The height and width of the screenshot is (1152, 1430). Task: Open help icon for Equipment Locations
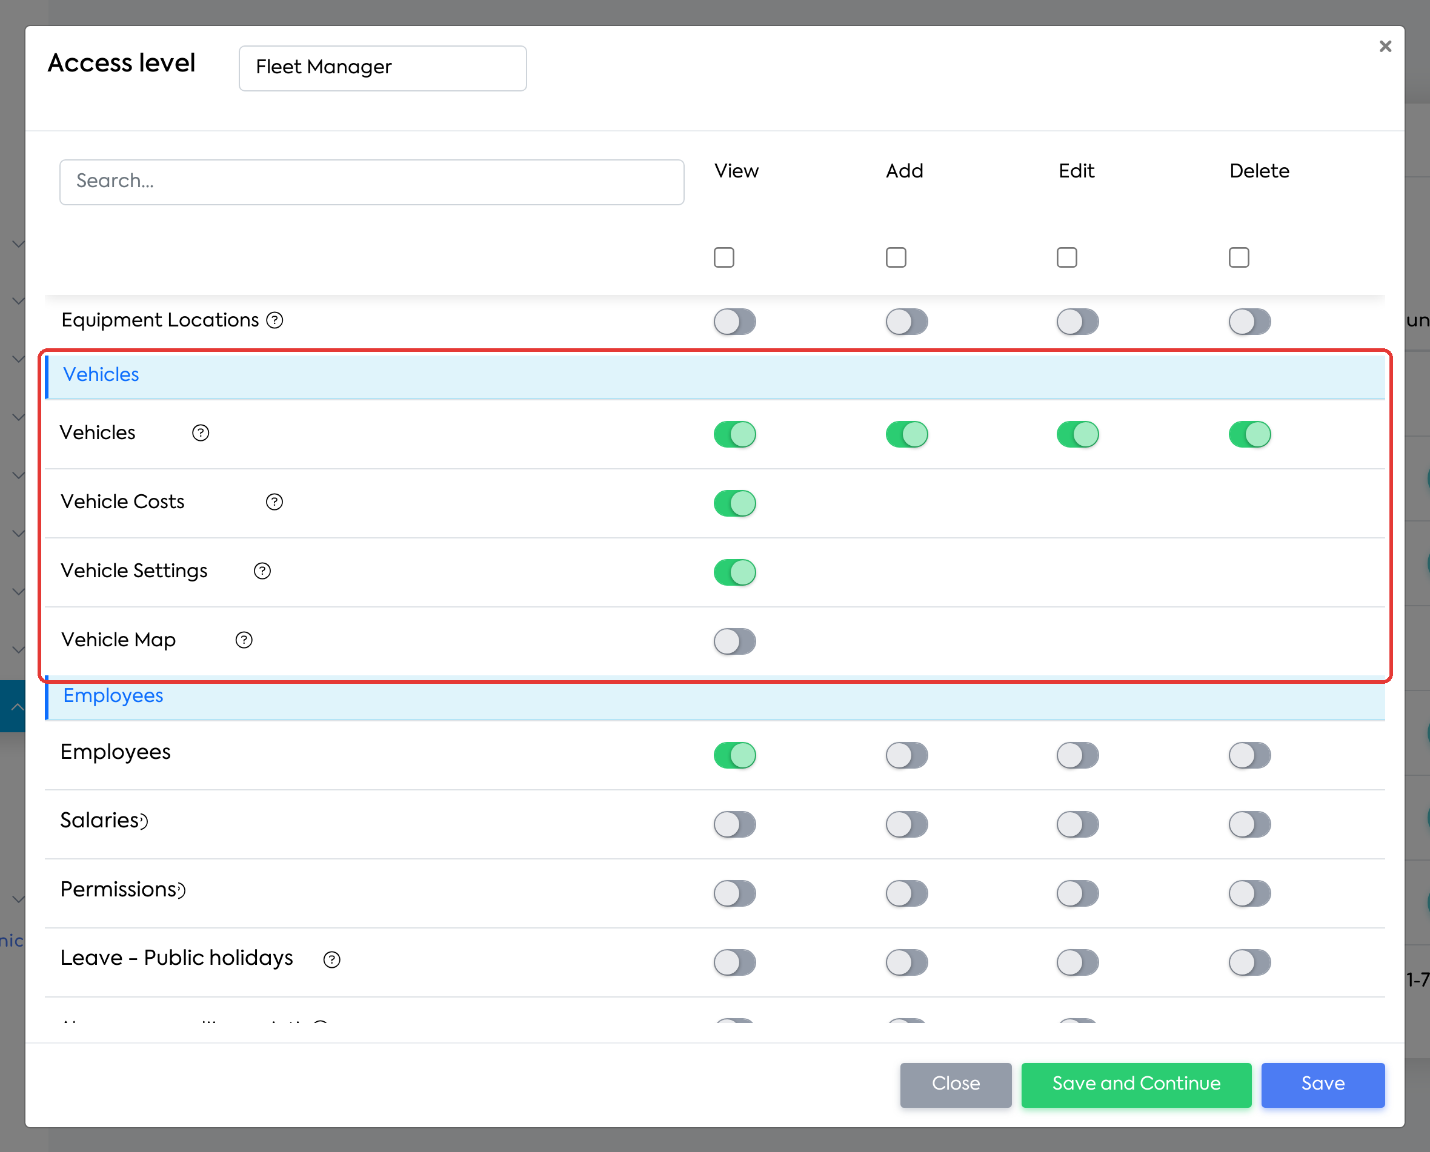click(274, 320)
